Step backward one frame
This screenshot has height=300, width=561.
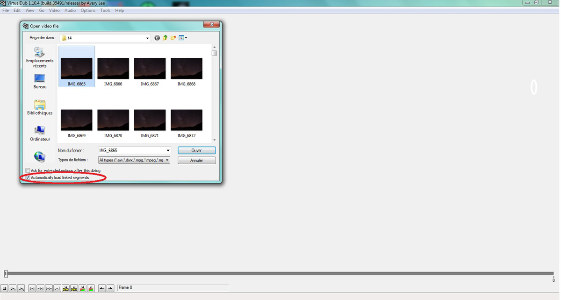[41, 288]
